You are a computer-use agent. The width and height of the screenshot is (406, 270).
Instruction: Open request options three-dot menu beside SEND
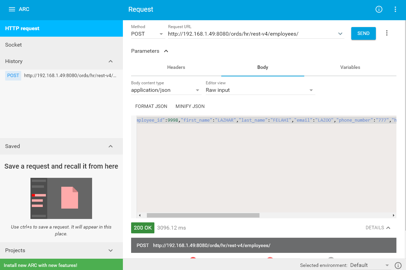coord(386,33)
